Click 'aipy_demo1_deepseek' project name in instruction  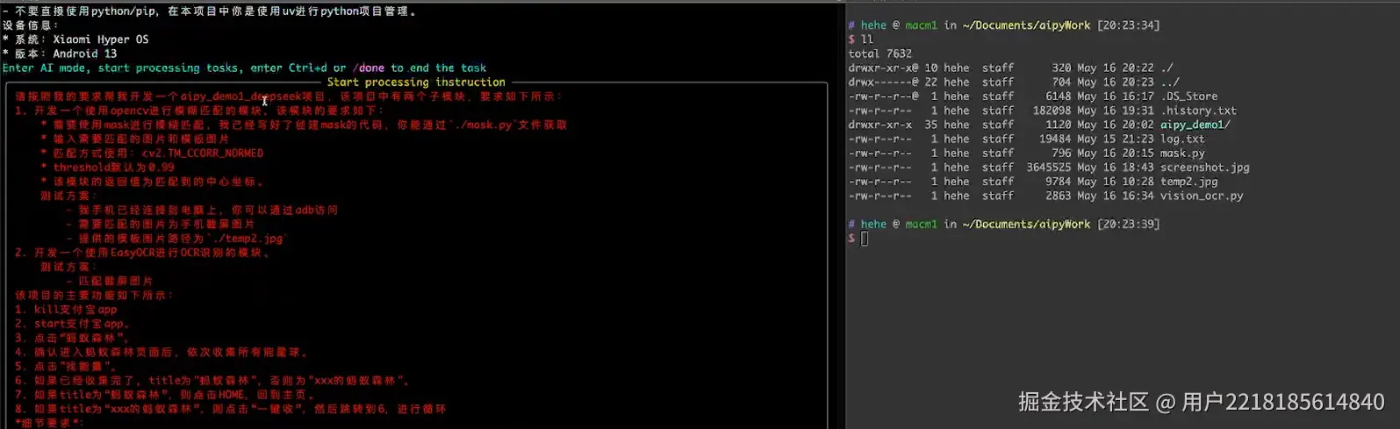[241, 97]
